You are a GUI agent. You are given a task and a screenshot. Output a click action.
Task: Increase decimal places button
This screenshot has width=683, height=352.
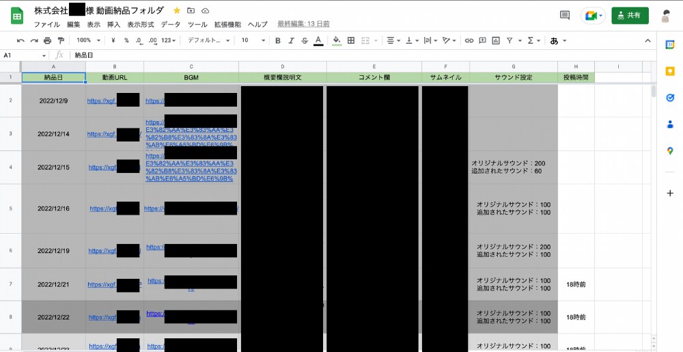click(152, 40)
